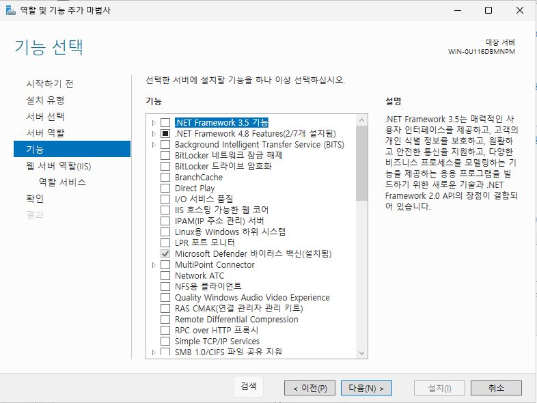Check the BitLocker 네트워크 잠금 해제 box
Screen dimensions: 537x403
click(x=165, y=156)
